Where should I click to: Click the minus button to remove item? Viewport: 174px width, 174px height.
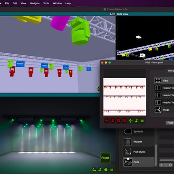pyautogui.click(x=166, y=165)
